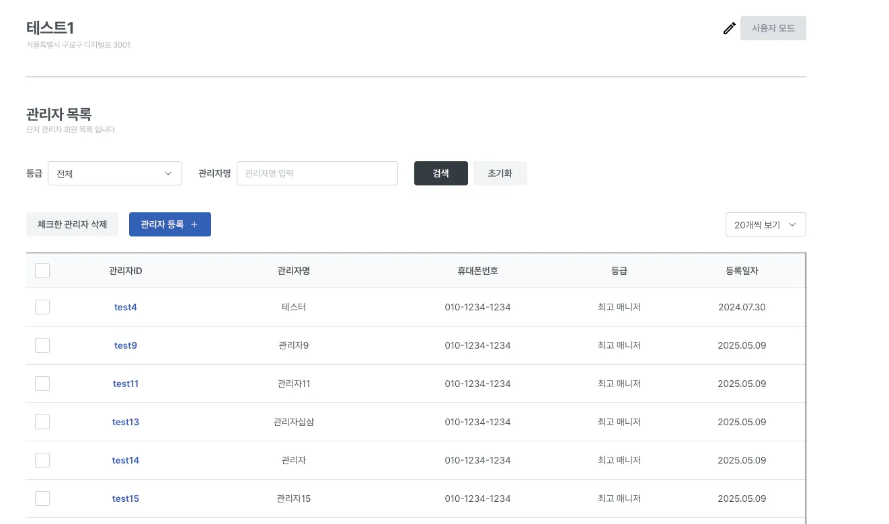Open 관리자 등록 to add admin

pyautogui.click(x=170, y=224)
